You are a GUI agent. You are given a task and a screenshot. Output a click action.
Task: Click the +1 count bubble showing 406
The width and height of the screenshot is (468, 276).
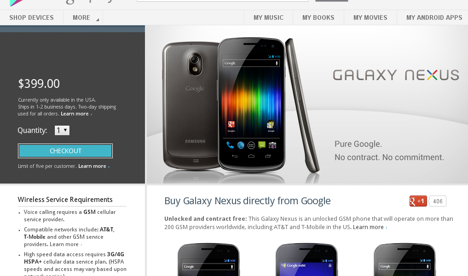438,201
